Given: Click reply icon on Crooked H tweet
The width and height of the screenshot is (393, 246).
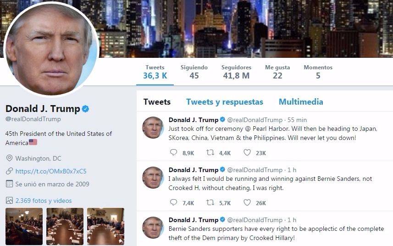Looking at the screenshot, I should pos(173,202).
